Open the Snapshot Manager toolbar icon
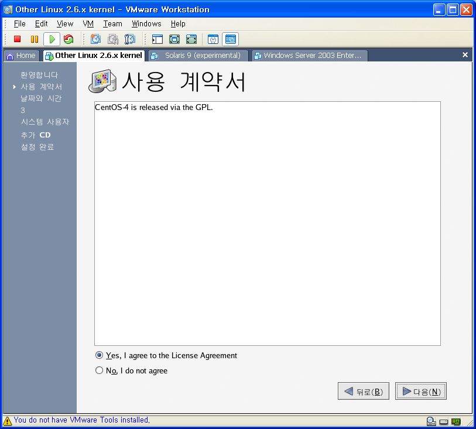 click(130, 39)
